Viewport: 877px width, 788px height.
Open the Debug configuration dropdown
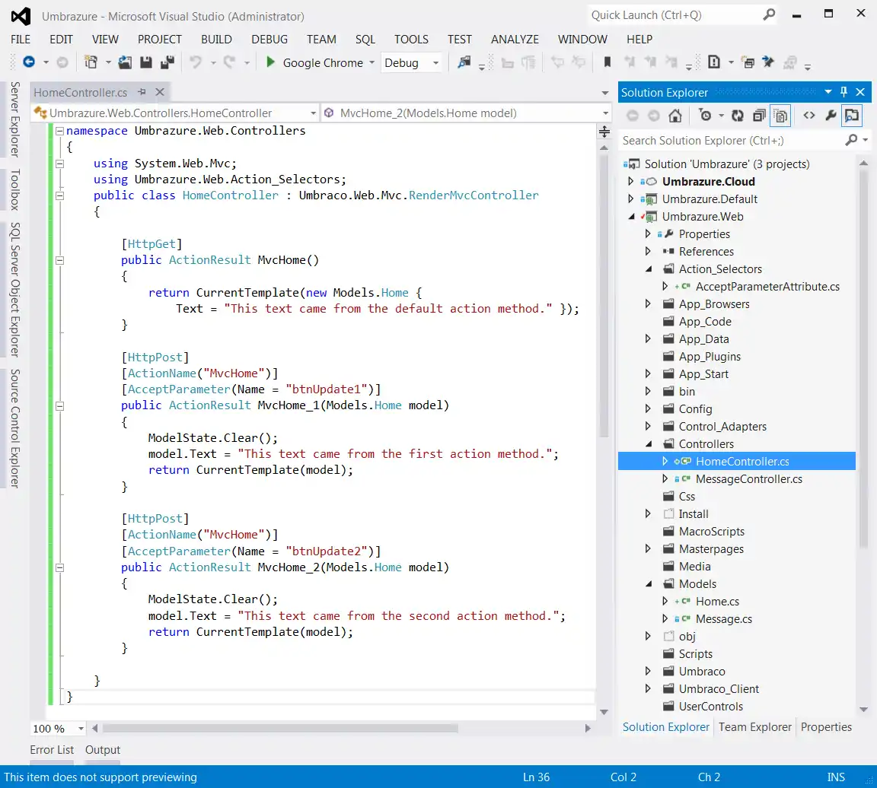435,62
